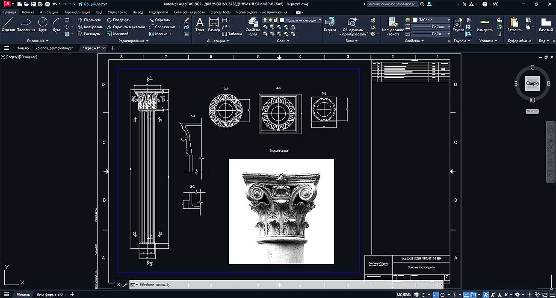Click Сопряжение (Fillet) tool
The height and width of the screenshot is (298, 556).
coord(162,27)
